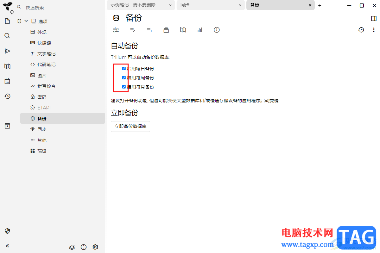Viewport: 380px width, 253px height.
Task: Click the 立即备份数据库 button
Action: coord(130,126)
